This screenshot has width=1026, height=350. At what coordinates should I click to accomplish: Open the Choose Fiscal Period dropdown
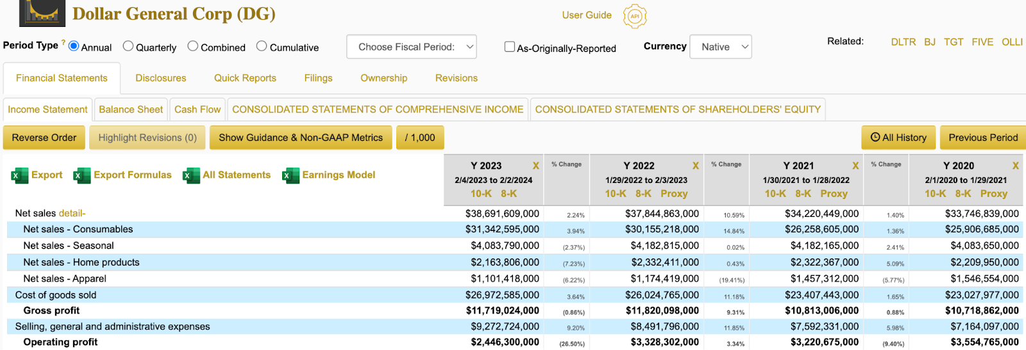point(412,47)
